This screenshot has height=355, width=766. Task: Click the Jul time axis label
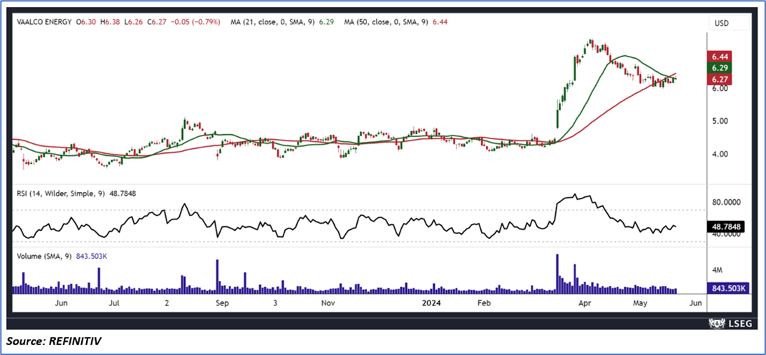tap(114, 303)
